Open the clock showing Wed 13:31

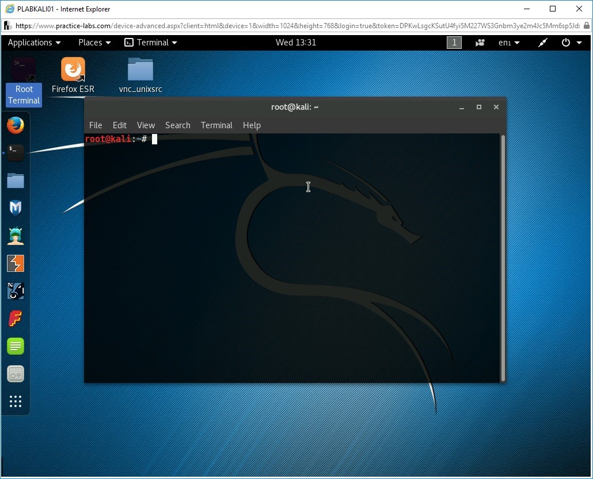(x=296, y=43)
